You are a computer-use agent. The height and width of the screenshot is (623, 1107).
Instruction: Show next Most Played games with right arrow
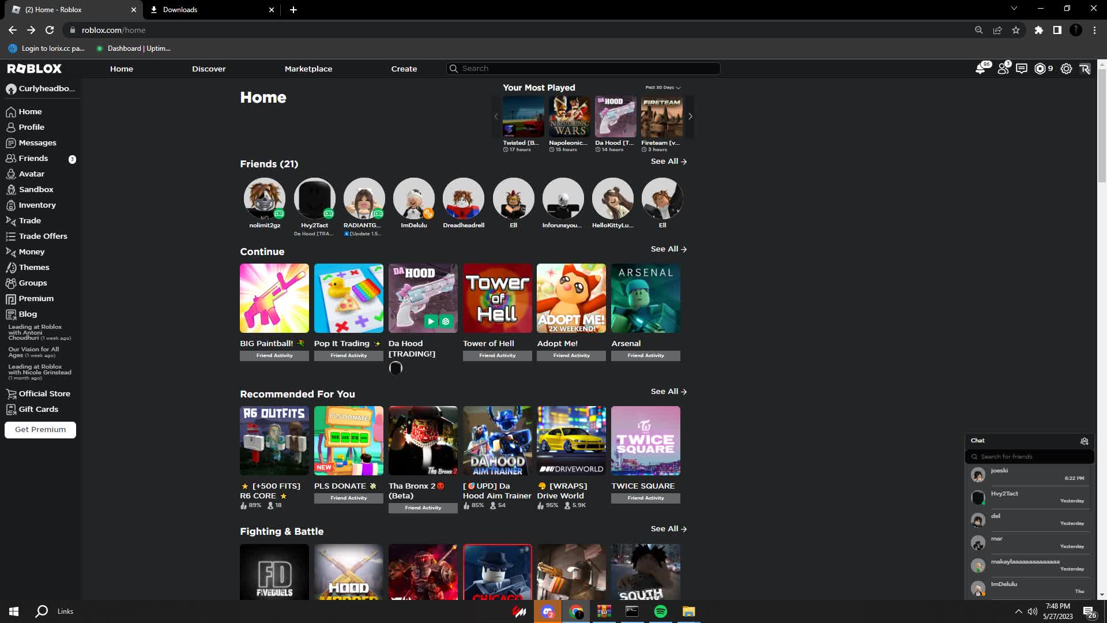click(690, 117)
